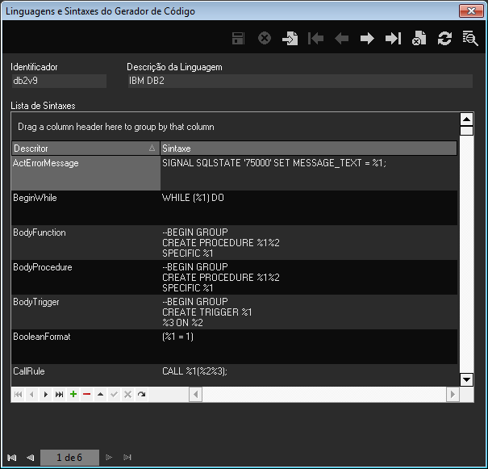The width and height of the screenshot is (488, 469).
Task: Click the edit row up-triangle in grid navigator
Action: tap(100, 394)
